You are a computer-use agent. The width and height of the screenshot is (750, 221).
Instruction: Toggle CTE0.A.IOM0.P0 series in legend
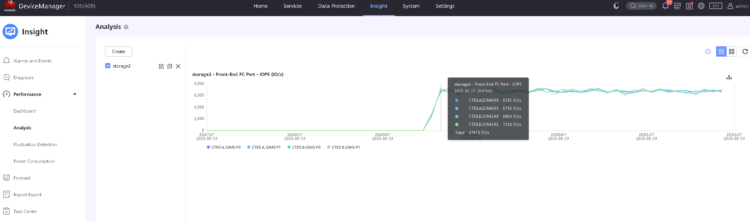[224, 147]
